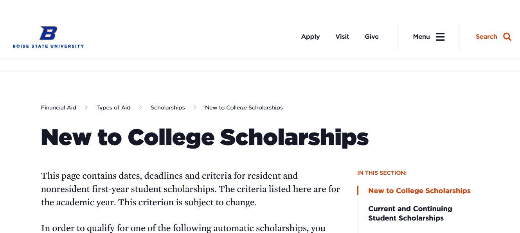Select New to College Scholarships in sidebar
The image size is (520, 233).
click(x=419, y=191)
